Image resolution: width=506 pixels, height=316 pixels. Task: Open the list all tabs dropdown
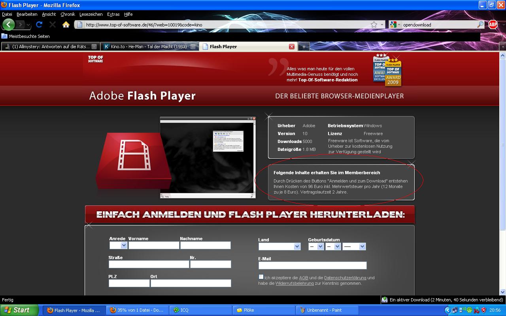point(502,47)
